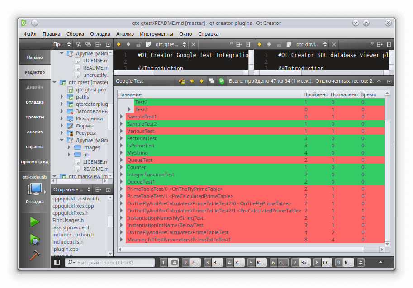The width and height of the screenshot is (413, 288).
Task: Open cppquickfixes.cpp from open documents
Action: [x=73, y=206]
